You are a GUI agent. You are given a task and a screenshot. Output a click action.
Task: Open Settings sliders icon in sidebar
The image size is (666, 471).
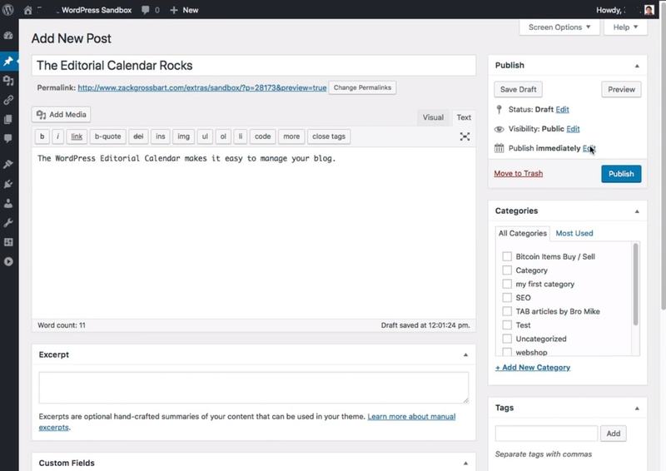tap(8, 242)
